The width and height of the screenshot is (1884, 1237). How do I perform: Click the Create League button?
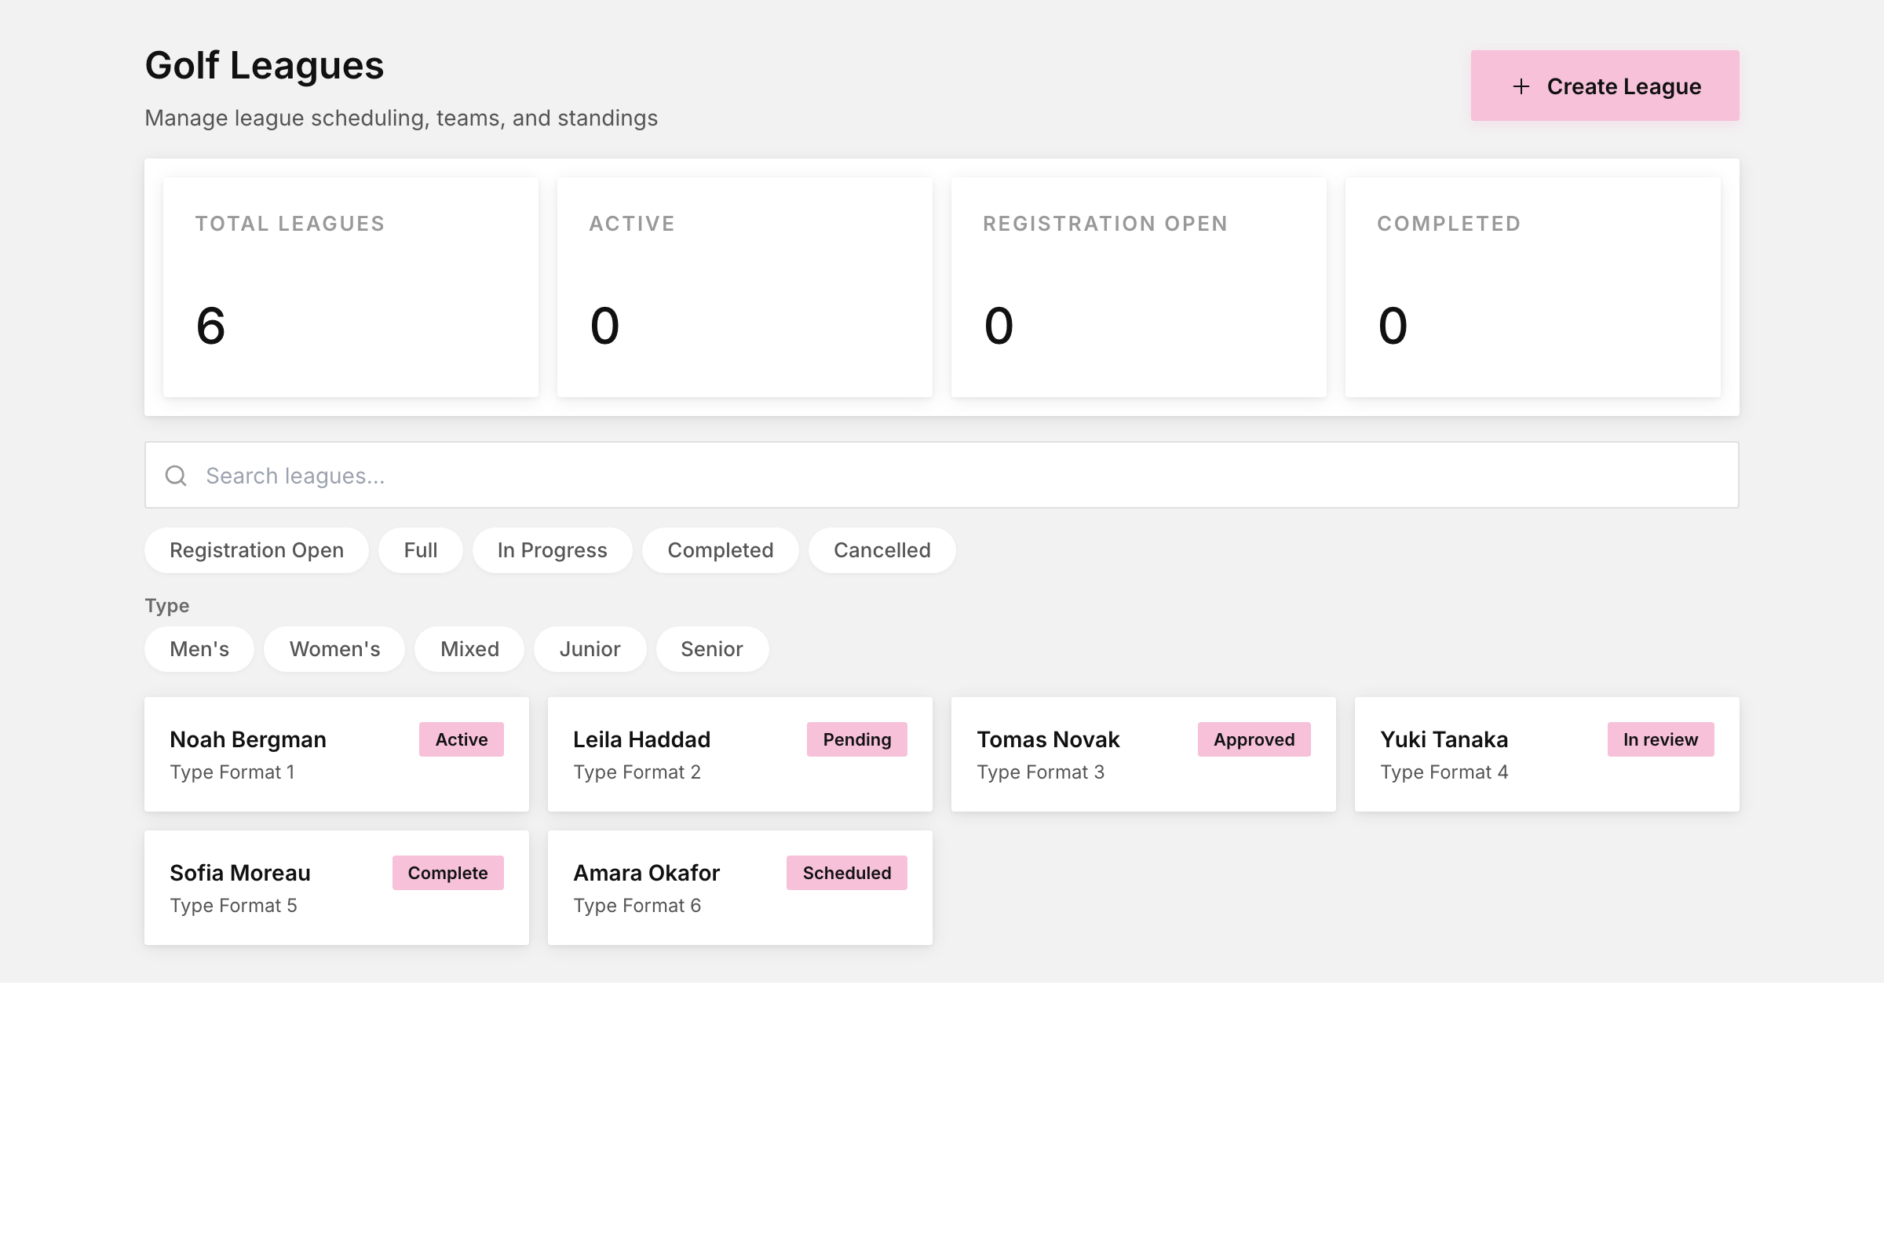coord(1605,86)
